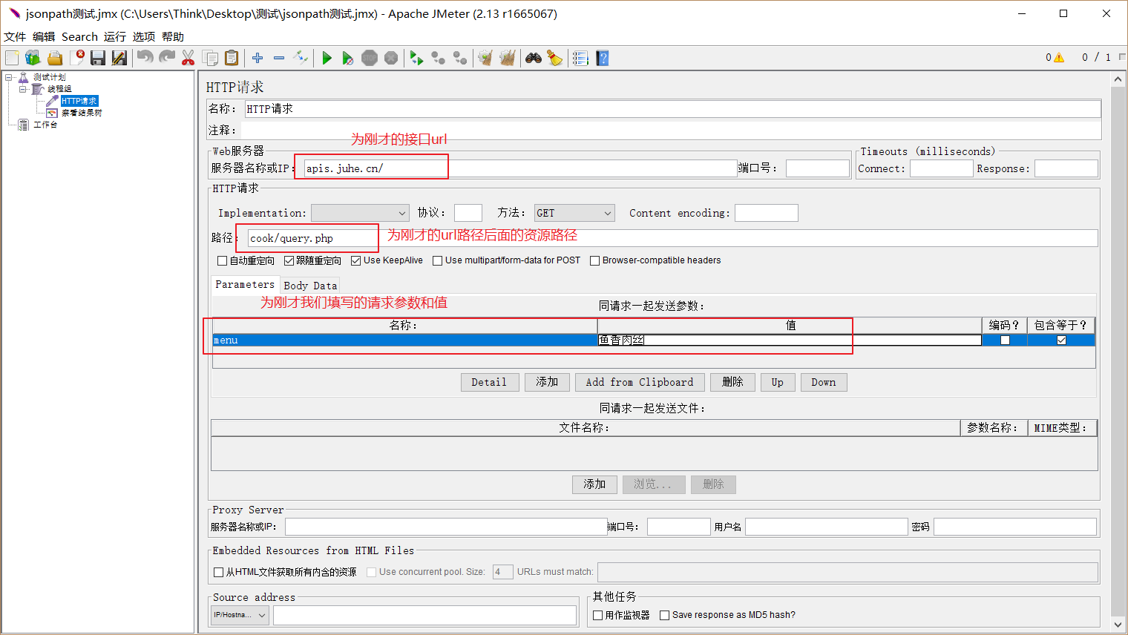Click the New test plan icon
Viewport: 1128px width, 635px height.
pos(12,58)
